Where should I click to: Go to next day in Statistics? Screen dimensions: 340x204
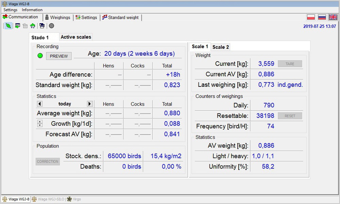point(90,104)
